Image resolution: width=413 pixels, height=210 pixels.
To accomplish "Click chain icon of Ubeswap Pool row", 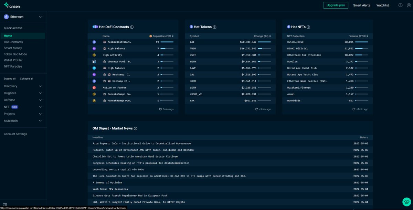I will point(94,61).
